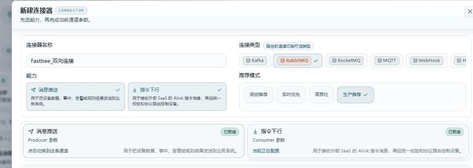Click the checkmark on the 消息推送 capability

pos(118,90)
